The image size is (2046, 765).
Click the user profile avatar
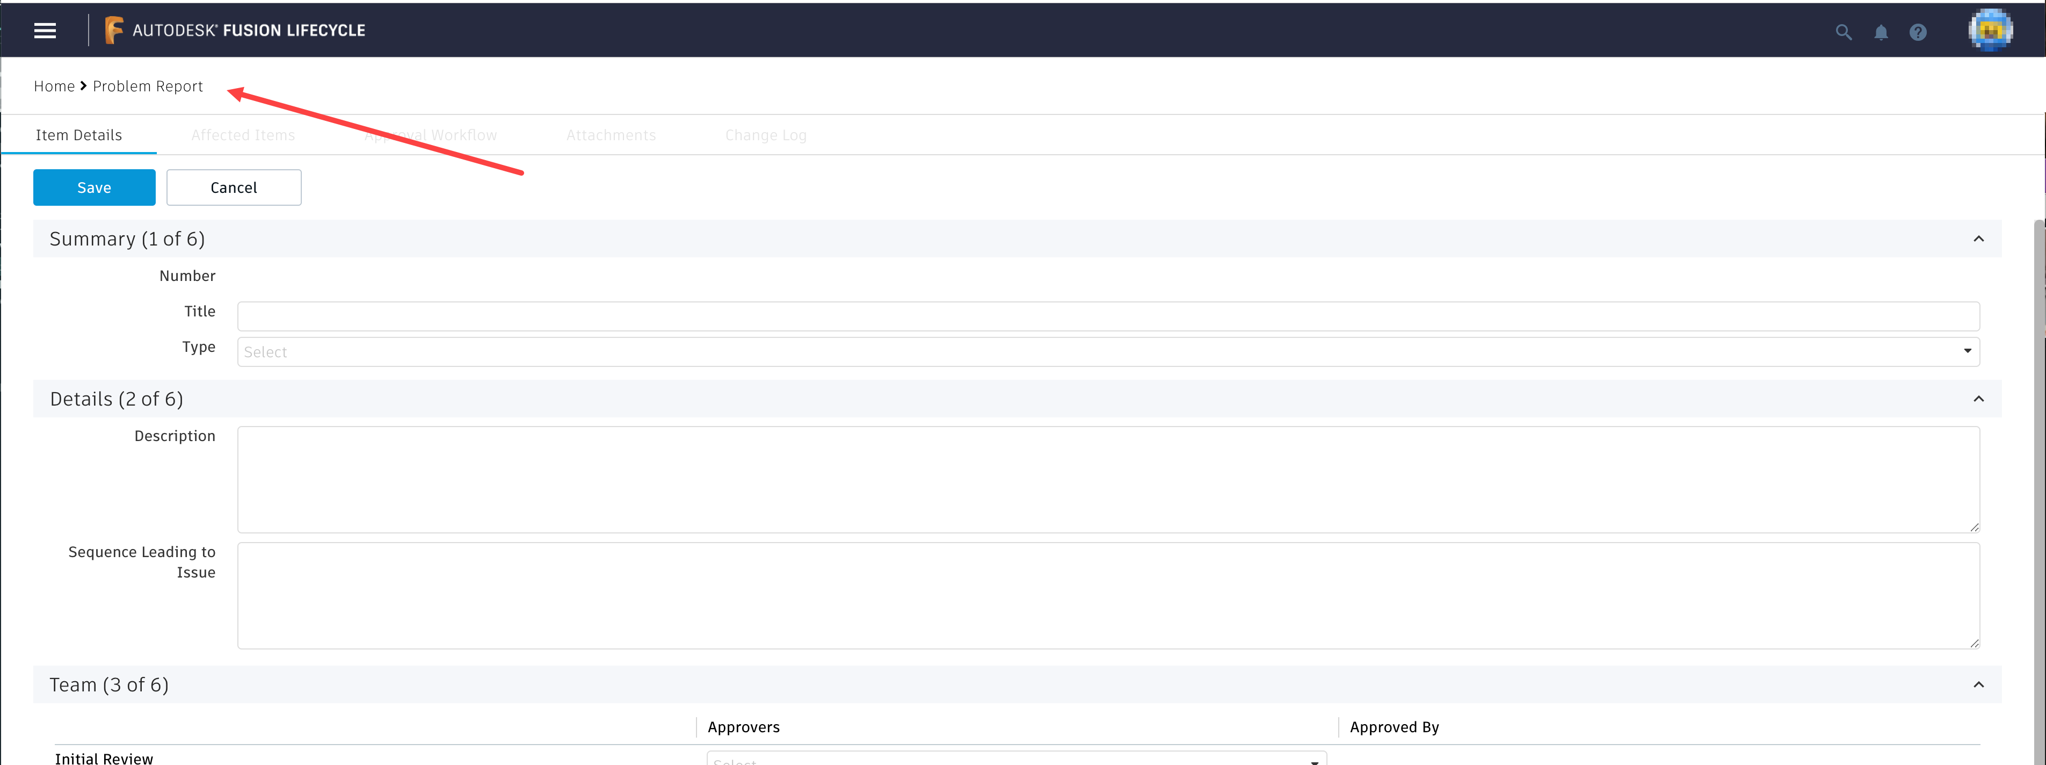tap(1990, 30)
